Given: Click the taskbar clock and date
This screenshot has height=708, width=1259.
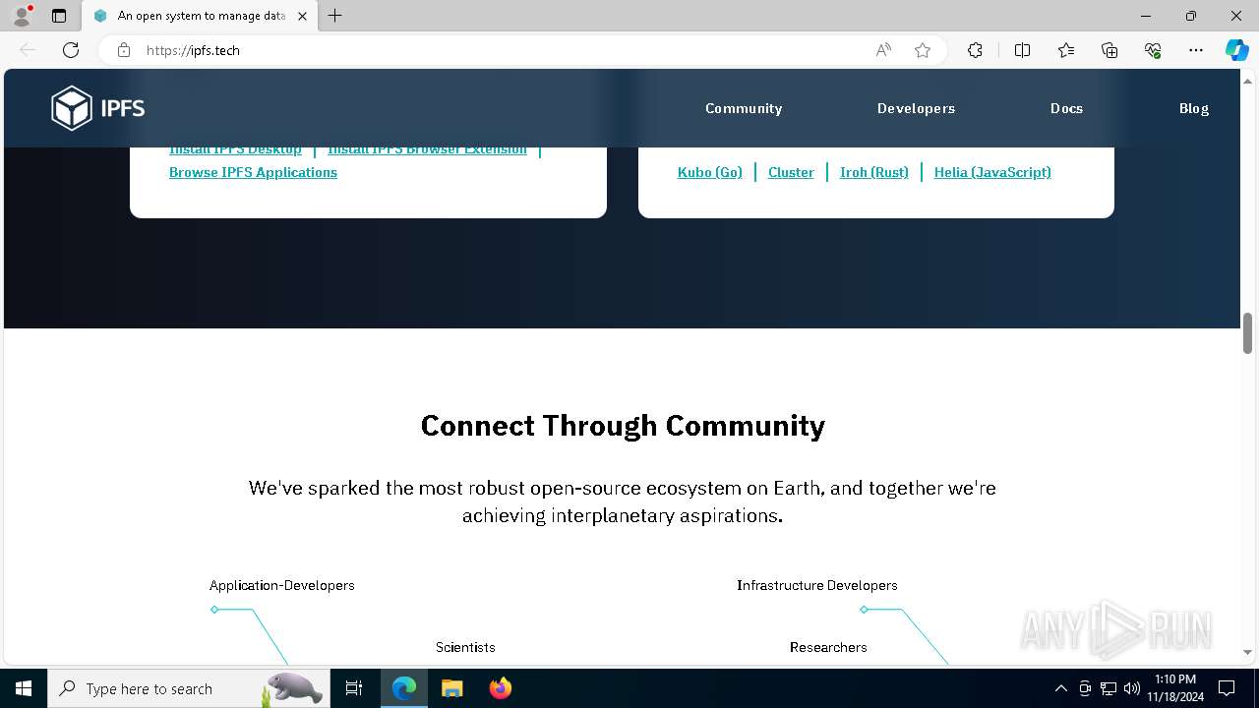Looking at the screenshot, I should coord(1175,688).
